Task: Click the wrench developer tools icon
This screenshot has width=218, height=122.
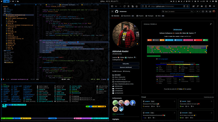Action: coord(198,6)
